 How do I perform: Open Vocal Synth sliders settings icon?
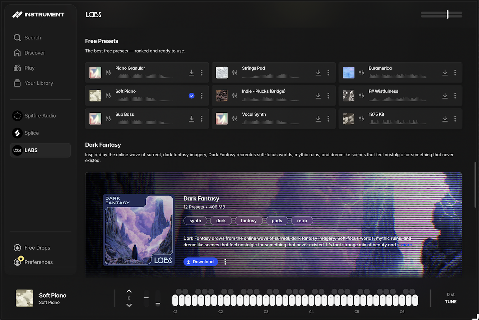(x=235, y=119)
